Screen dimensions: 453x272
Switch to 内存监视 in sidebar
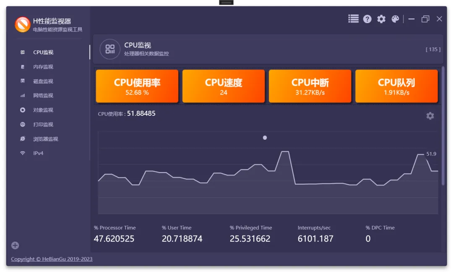coord(43,67)
